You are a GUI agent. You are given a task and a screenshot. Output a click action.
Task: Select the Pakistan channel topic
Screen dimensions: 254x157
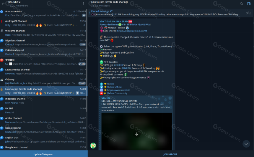[43, 52]
